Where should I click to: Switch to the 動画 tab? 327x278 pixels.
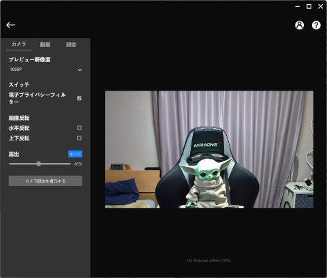[x=45, y=44]
